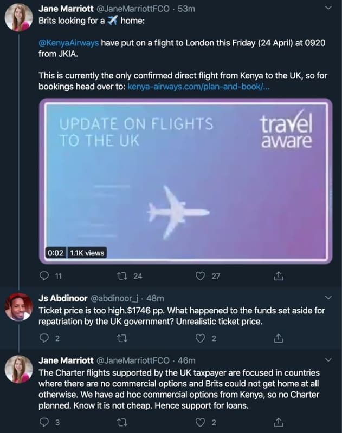342x433 pixels.
Task: Like Jane Marriott's flight announcement tweet
Action: pyautogui.click(x=199, y=276)
